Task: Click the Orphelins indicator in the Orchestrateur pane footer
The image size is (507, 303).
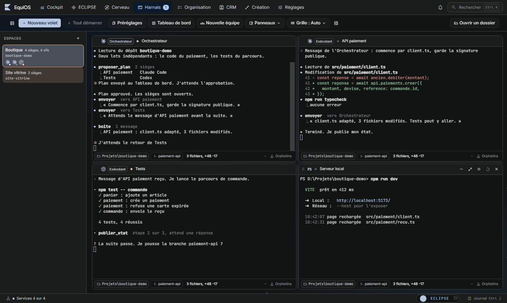Action: tap(281, 156)
